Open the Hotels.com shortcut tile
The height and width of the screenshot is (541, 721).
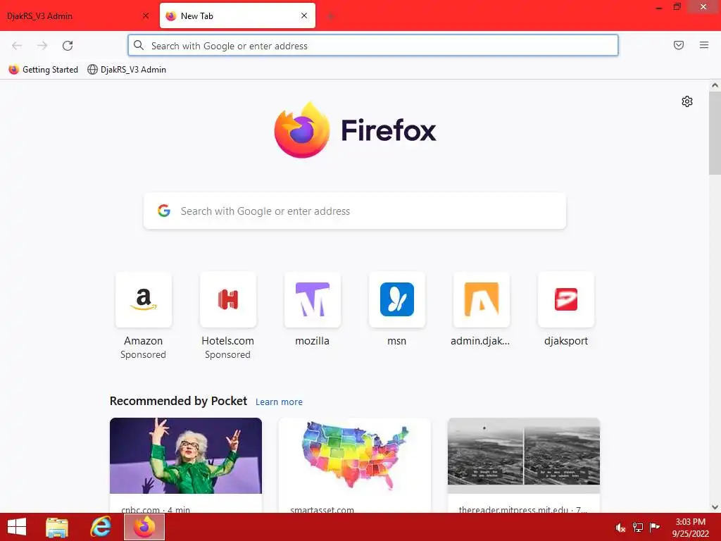coord(228,299)
